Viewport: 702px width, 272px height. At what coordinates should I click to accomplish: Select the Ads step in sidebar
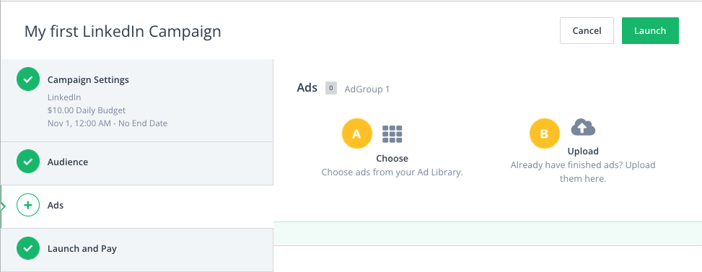[x=137, y=206]
